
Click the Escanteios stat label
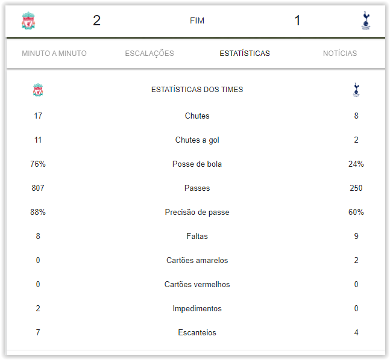click(197, 333)
